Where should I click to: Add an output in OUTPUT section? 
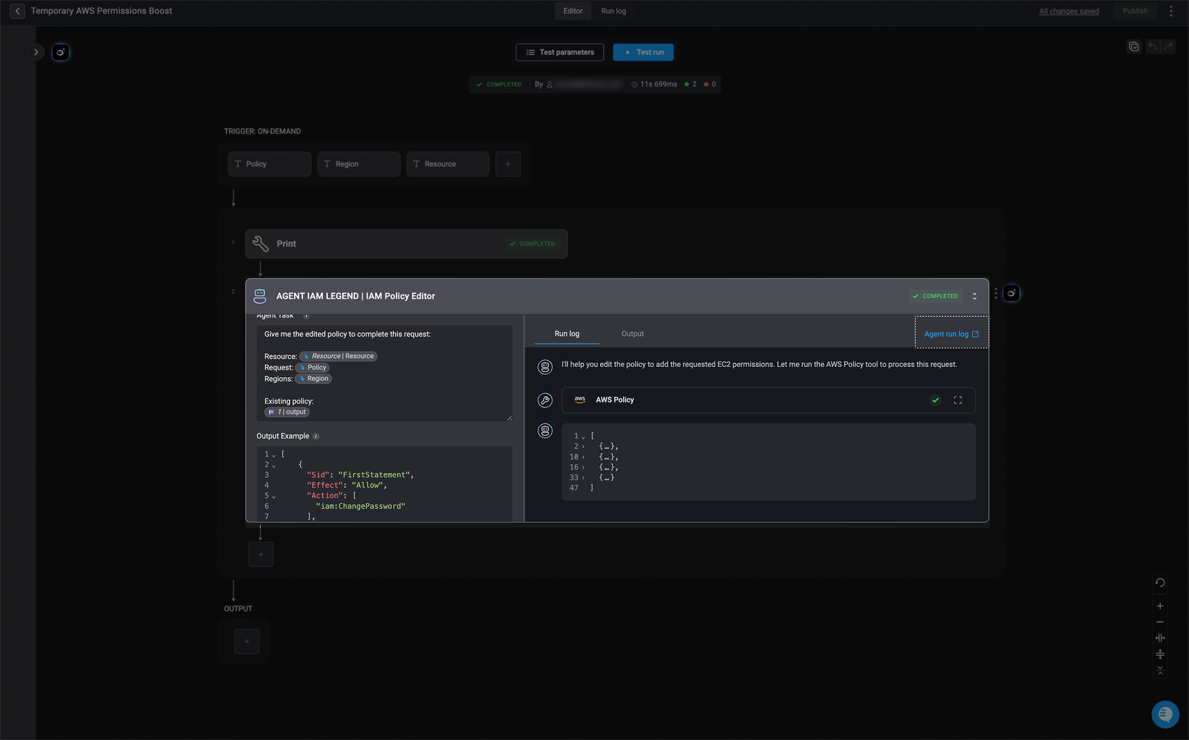tap(246, 642)
